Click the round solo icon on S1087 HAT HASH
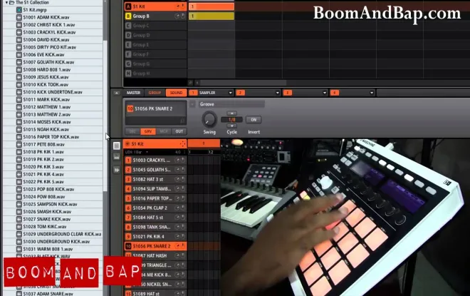 click(x=177, y=255)
